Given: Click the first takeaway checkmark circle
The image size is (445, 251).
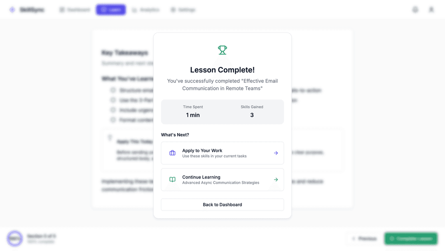Looking at the screenshot, I should (x=112, y=90).
